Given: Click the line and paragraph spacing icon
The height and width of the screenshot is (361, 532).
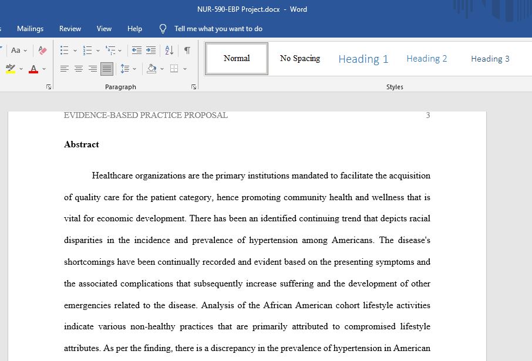Looking at the screenshot, I should [x=125, y=69].
